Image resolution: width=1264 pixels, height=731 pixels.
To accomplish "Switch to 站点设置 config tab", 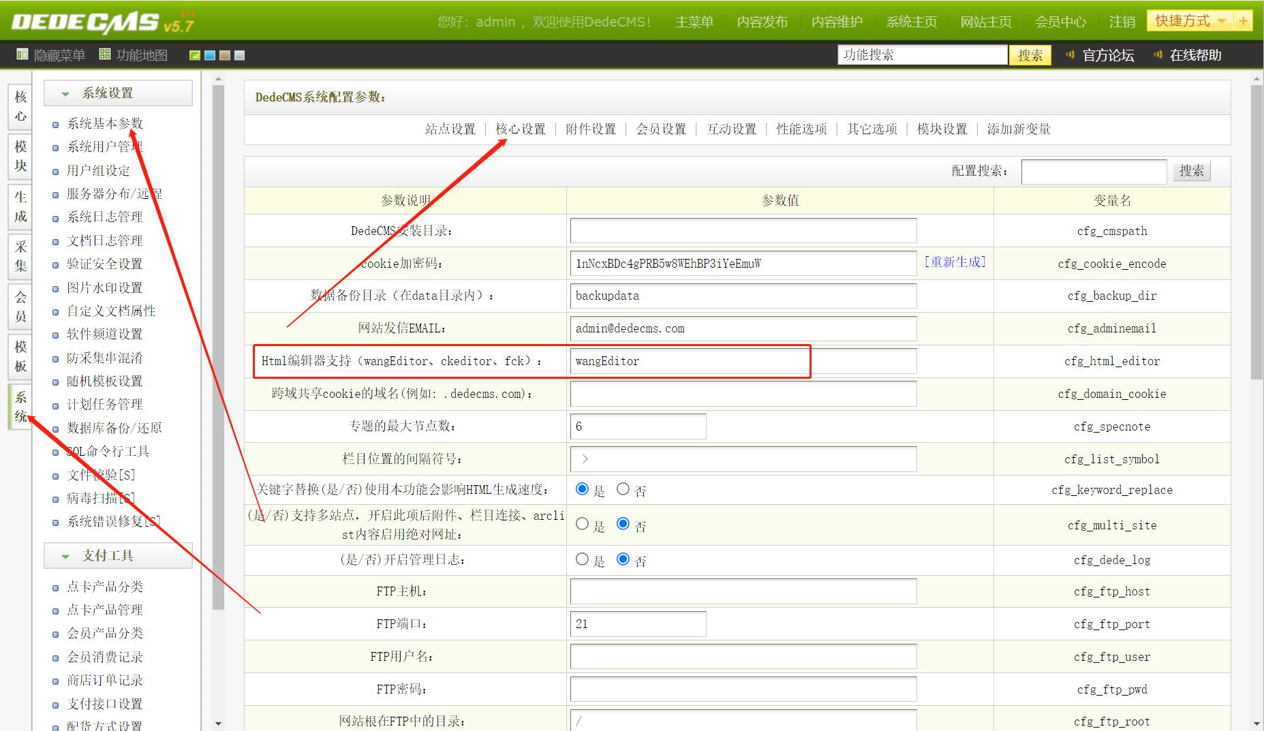I will point(450,129).
